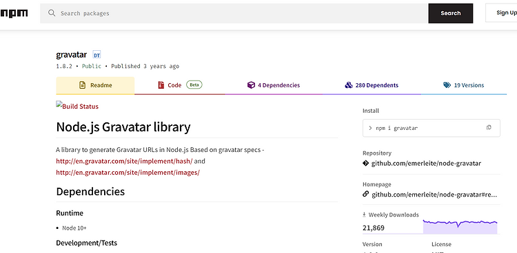Open the Code Beta tab

(180, 85)
